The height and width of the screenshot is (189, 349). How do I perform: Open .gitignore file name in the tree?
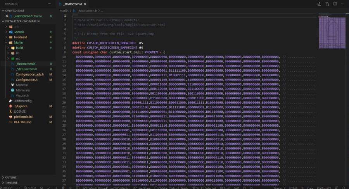pyautogui.click(x=21, y=106)
